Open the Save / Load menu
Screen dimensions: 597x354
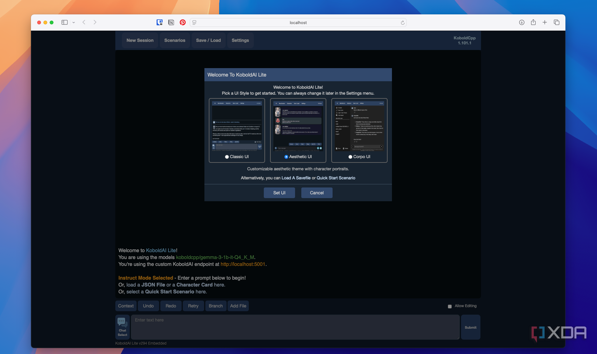[x=208, y=40]
